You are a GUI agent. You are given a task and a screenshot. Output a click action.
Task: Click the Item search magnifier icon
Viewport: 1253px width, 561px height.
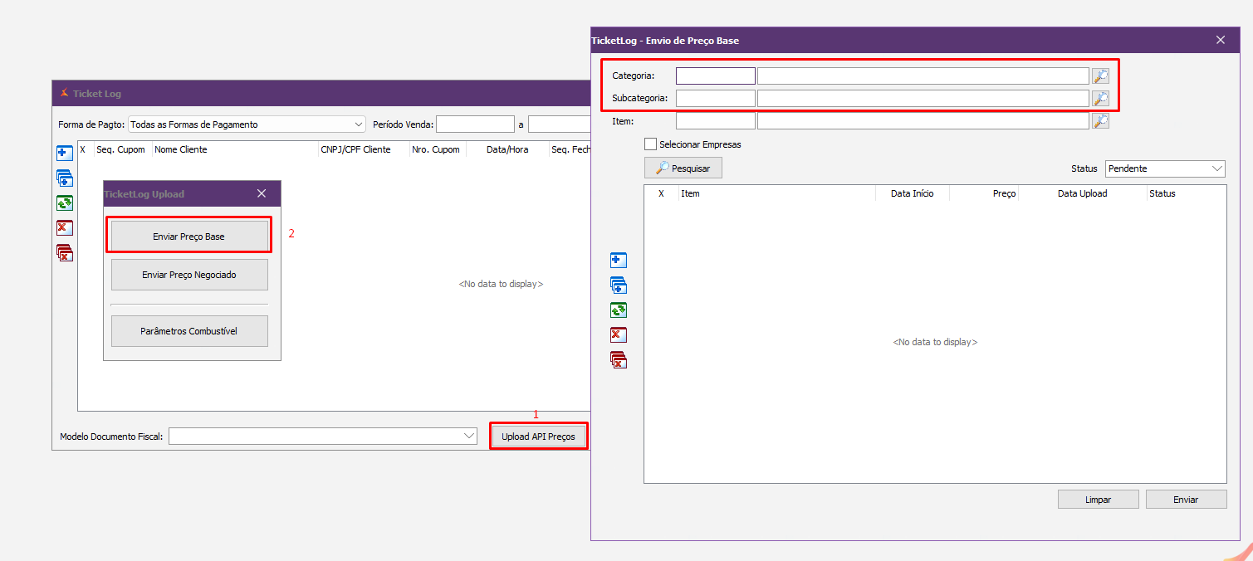point(1100,121)
